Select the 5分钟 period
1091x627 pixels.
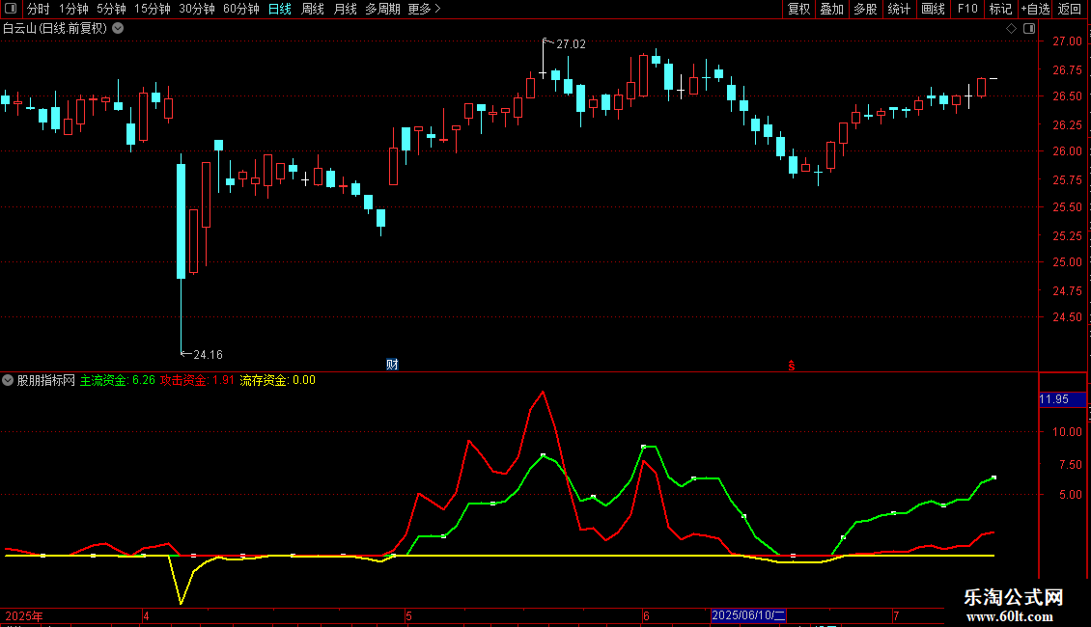[x=111, y=9]
